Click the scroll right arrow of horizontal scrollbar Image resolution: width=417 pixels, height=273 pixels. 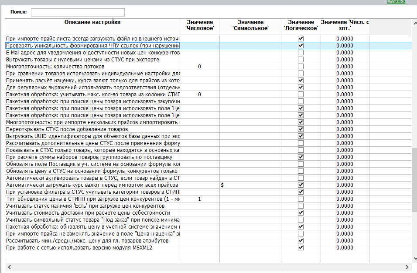(x=407, y=267)
